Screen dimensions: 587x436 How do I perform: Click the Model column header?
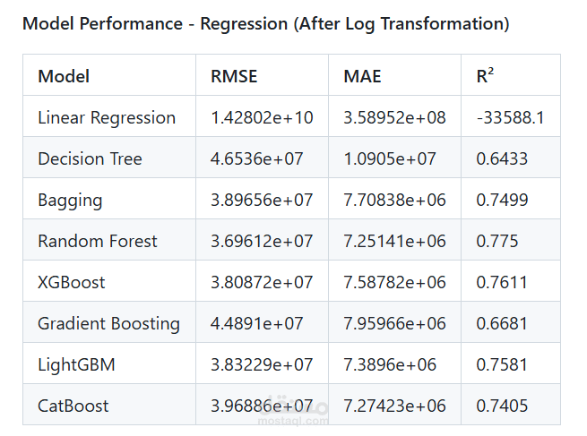[x=64, y=76]
